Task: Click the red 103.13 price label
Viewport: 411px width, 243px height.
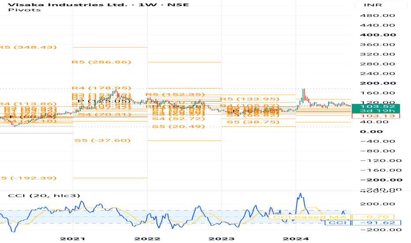Action: (376, 116)
